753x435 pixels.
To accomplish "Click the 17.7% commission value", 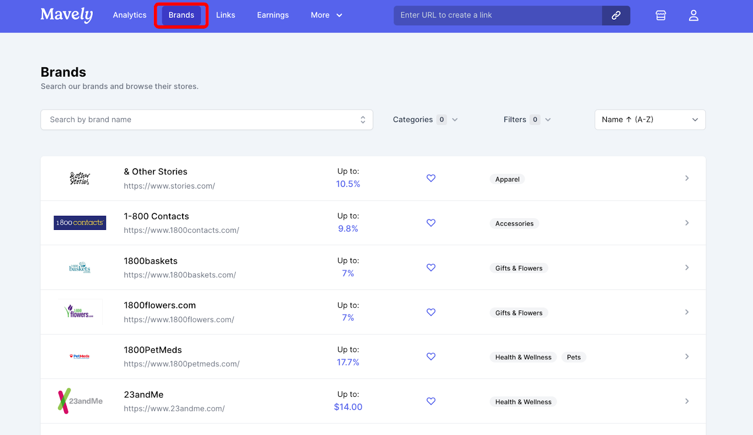I will 348,362.
